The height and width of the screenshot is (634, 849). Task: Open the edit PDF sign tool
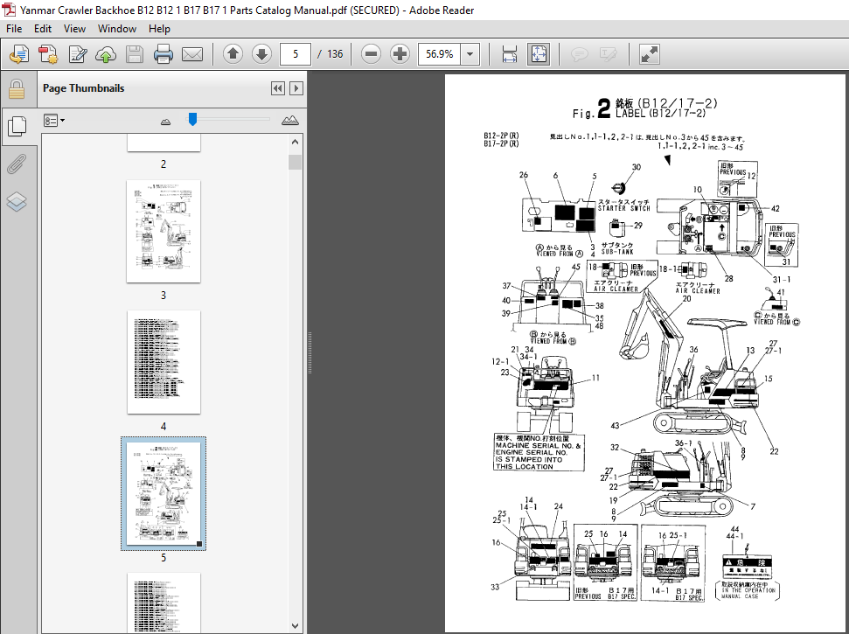[x=78, y=54]
